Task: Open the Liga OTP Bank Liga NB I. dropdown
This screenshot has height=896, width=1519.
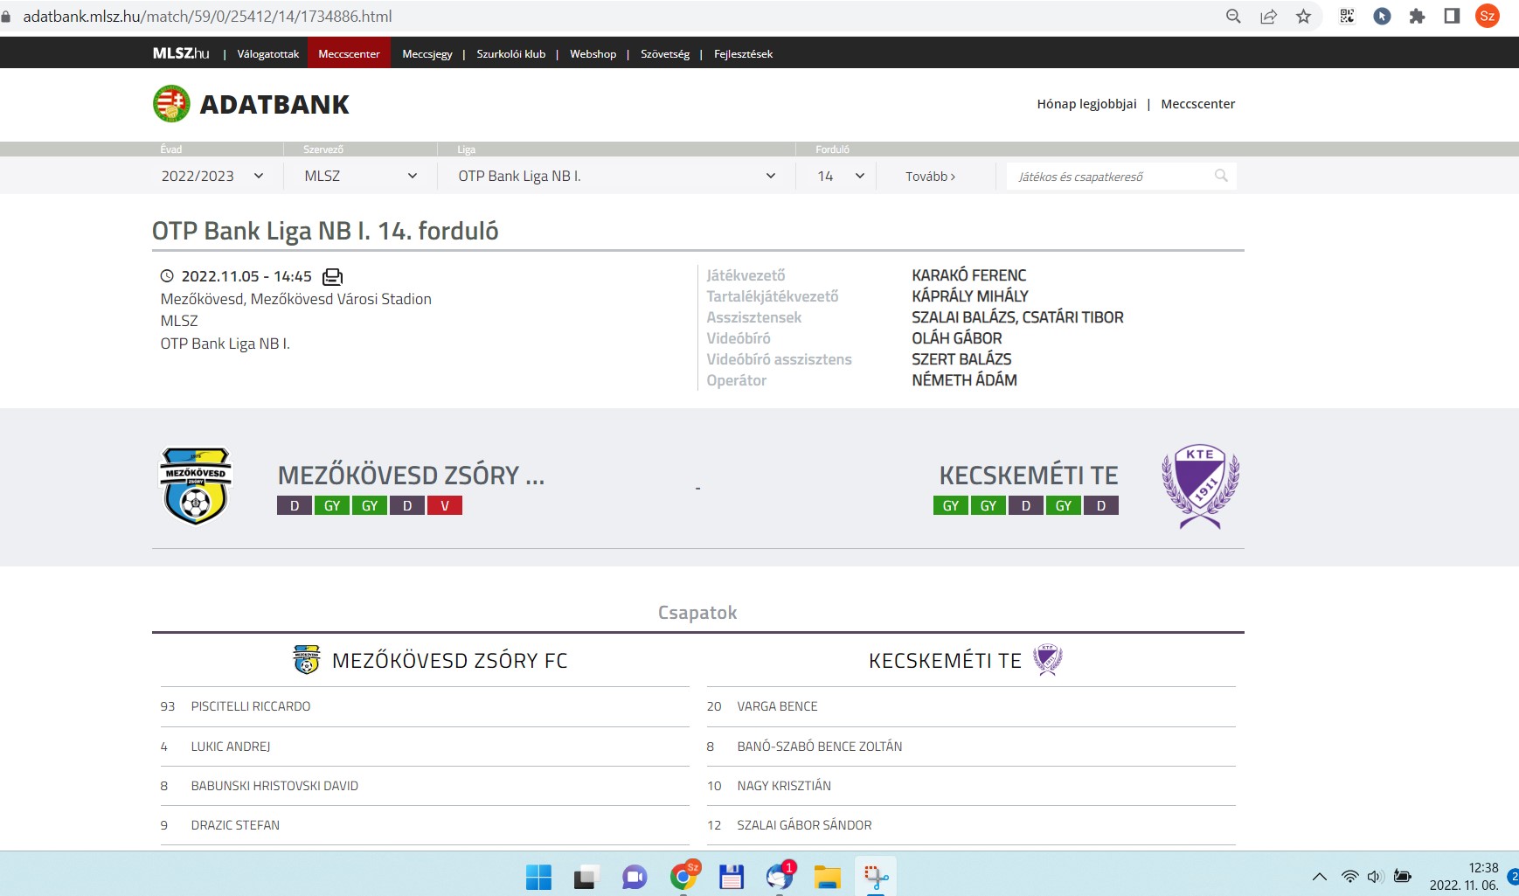Action: pyautogui.click(x=617, y=176)
